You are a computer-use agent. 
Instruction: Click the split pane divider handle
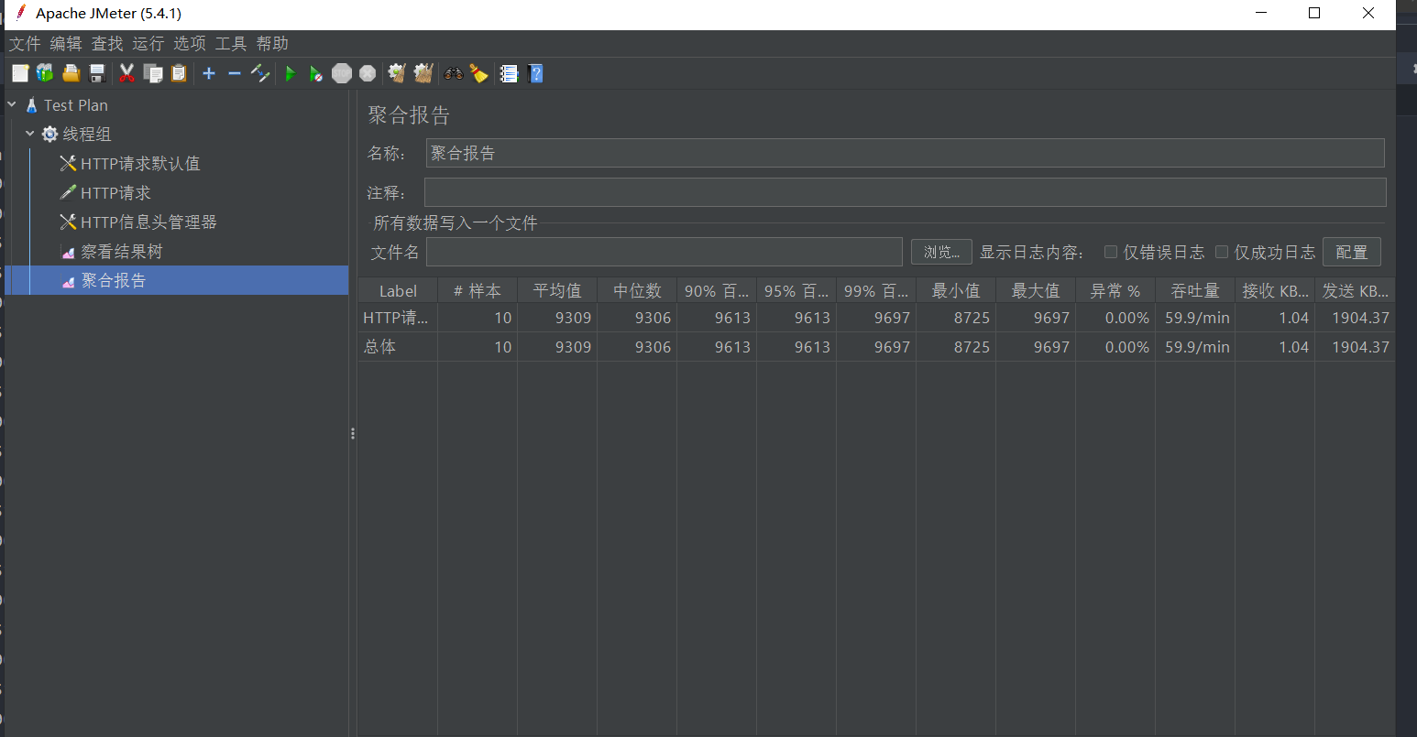[x=353, y=434]
